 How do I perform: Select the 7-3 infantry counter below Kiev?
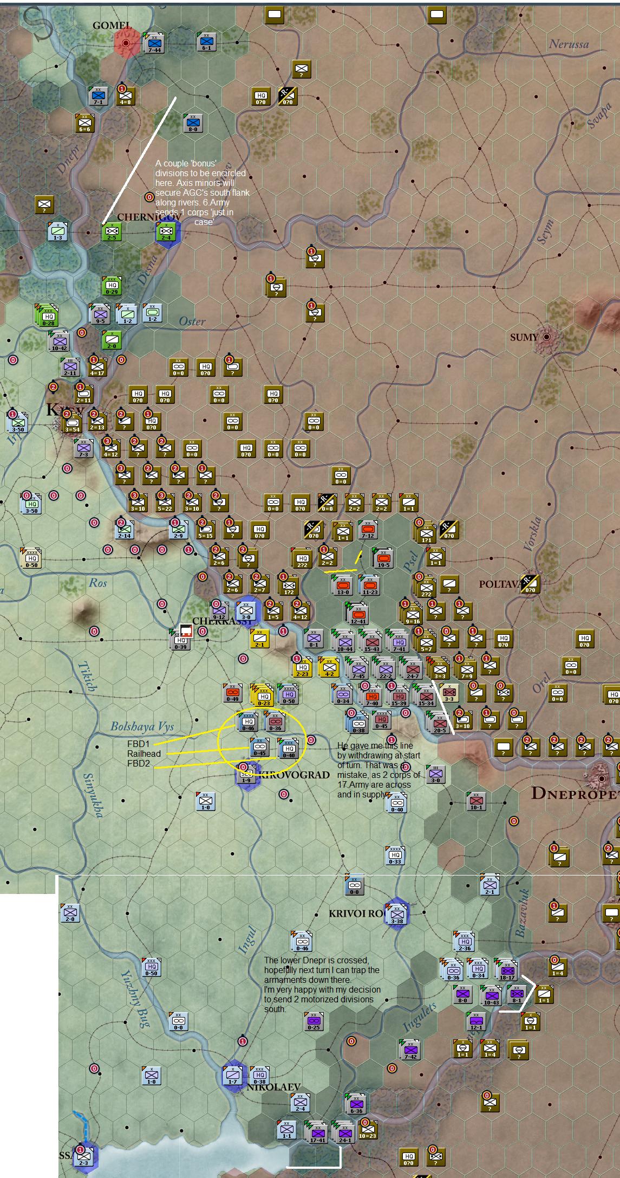point(84,448)
